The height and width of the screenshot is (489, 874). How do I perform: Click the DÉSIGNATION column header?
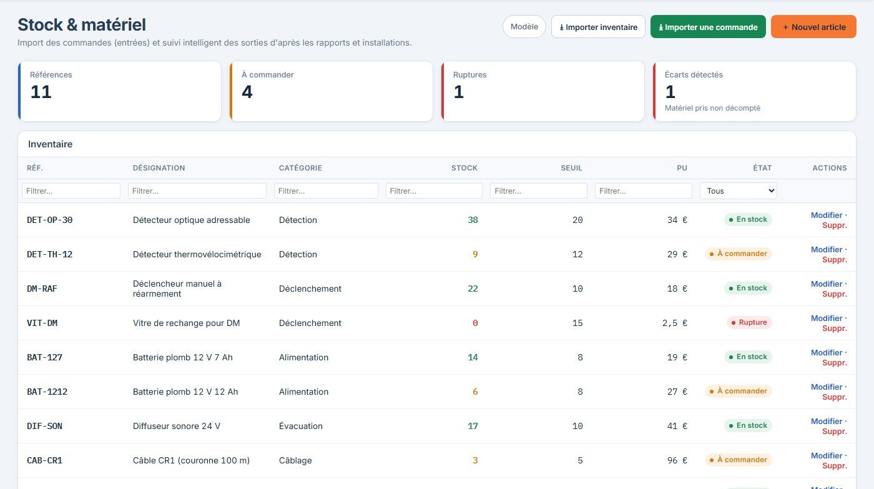[159, 168]
